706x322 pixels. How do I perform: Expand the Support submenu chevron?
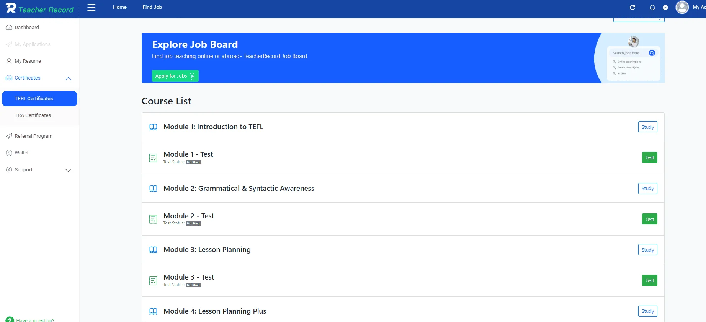(x=69, y=170)
